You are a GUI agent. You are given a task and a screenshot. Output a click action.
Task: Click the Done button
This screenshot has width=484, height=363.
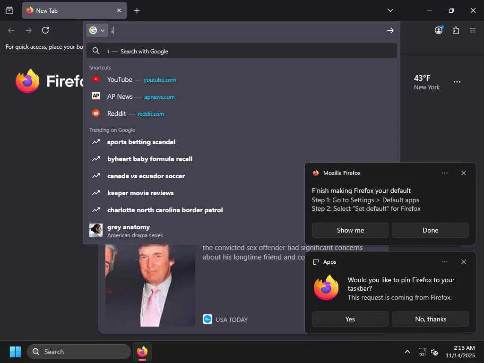click(x=430, y=230)
